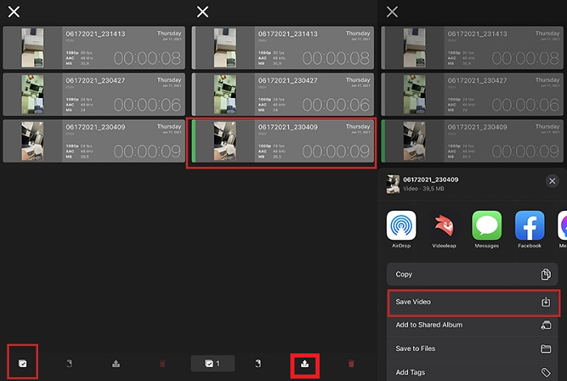The height and width of the screenshot is (381, 567).
Task: Tap the select checkbox icon in left screen
Action: pyautogui.click(x=23, y=363)
